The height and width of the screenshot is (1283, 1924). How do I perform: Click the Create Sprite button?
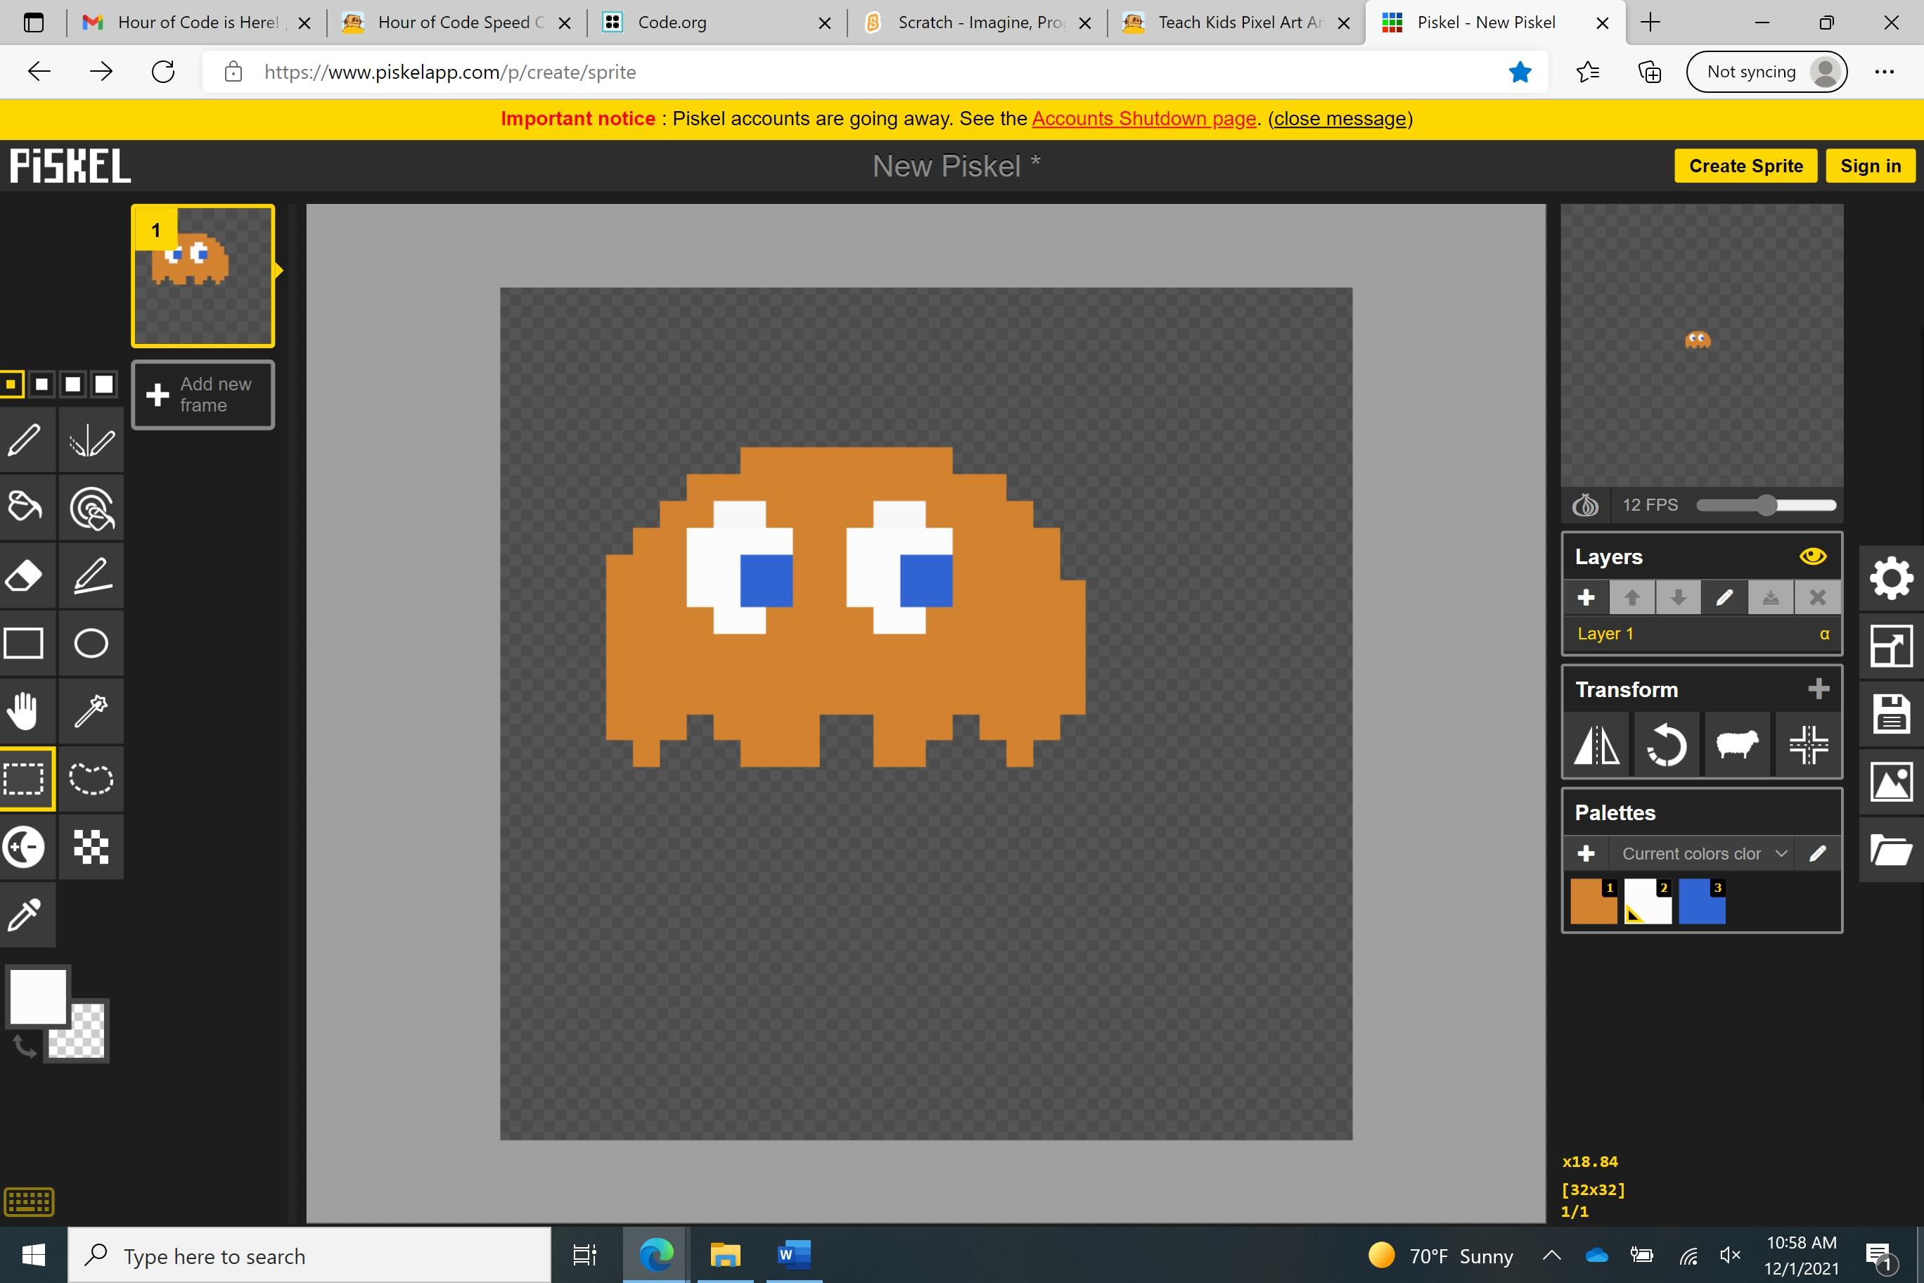click(x=1745, y=166)
